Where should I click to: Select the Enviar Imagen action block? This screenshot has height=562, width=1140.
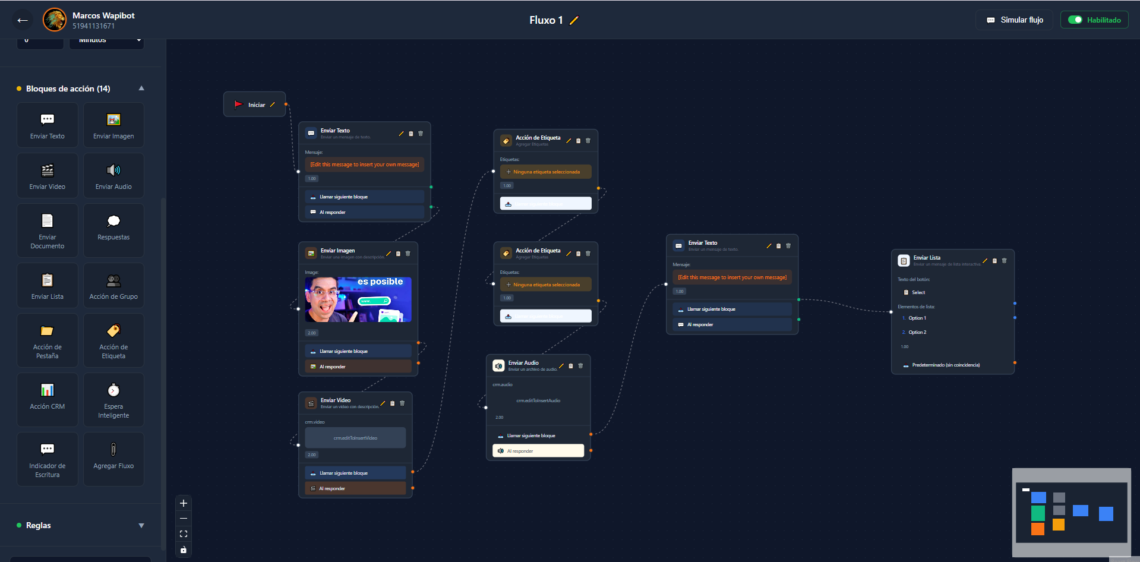point(113,125)
